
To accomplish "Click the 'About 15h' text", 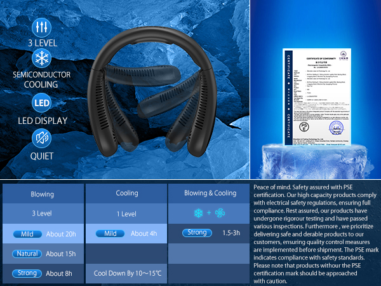I will 61,254.
